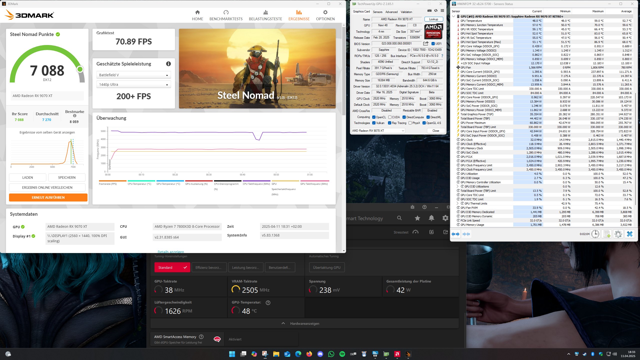Expand the GPU D3D Utilizations row
Screen dimensions: 640x360
458,186
